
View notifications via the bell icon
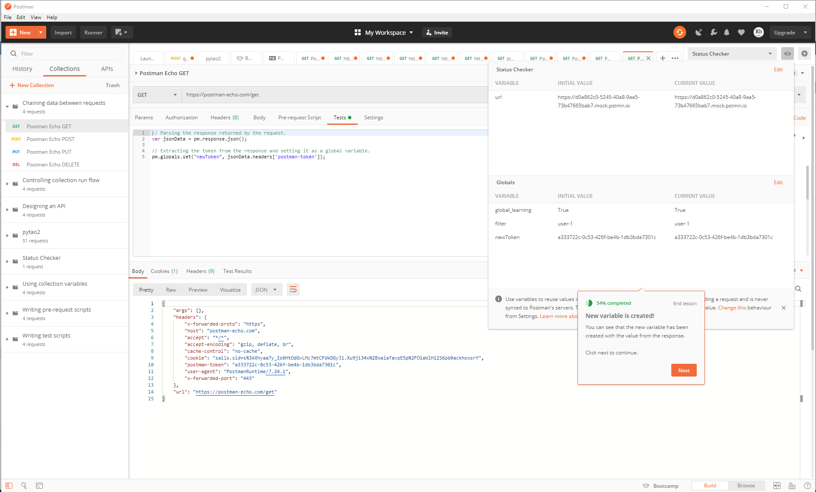[x=726, y=32]
